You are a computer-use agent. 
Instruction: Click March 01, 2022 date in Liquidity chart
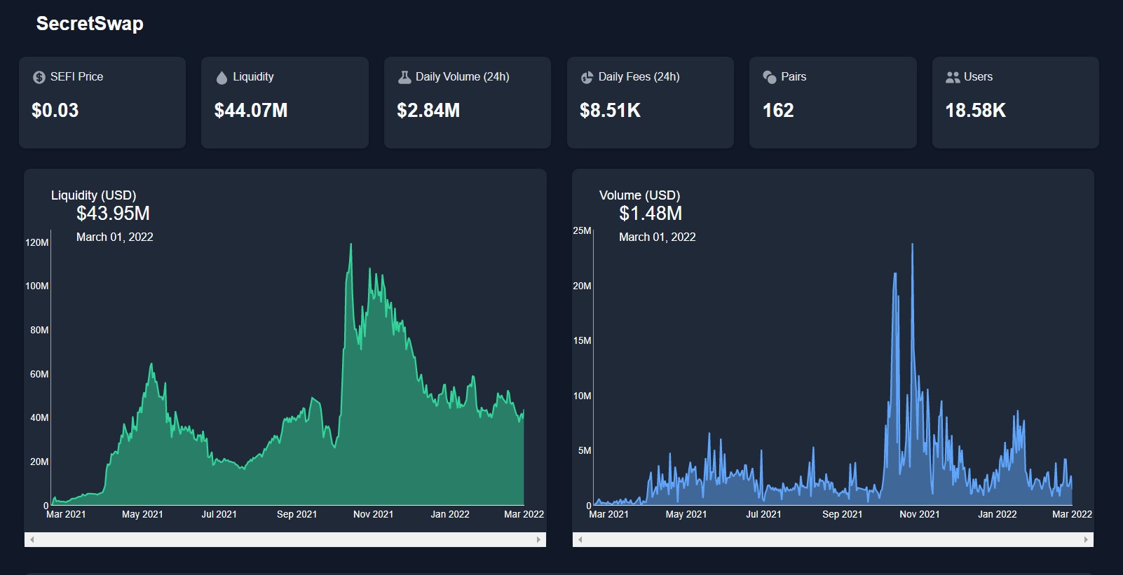[115, 237]
